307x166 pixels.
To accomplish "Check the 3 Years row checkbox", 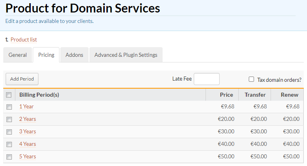I will [9, 132].
